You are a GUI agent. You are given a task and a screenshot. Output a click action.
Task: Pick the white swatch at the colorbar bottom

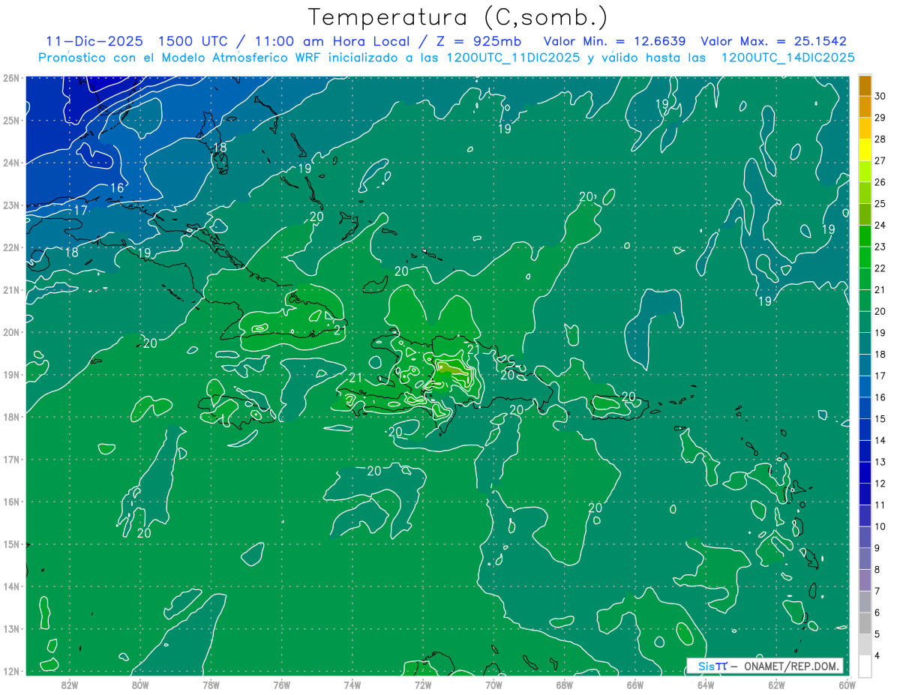[x=865, y=666]
